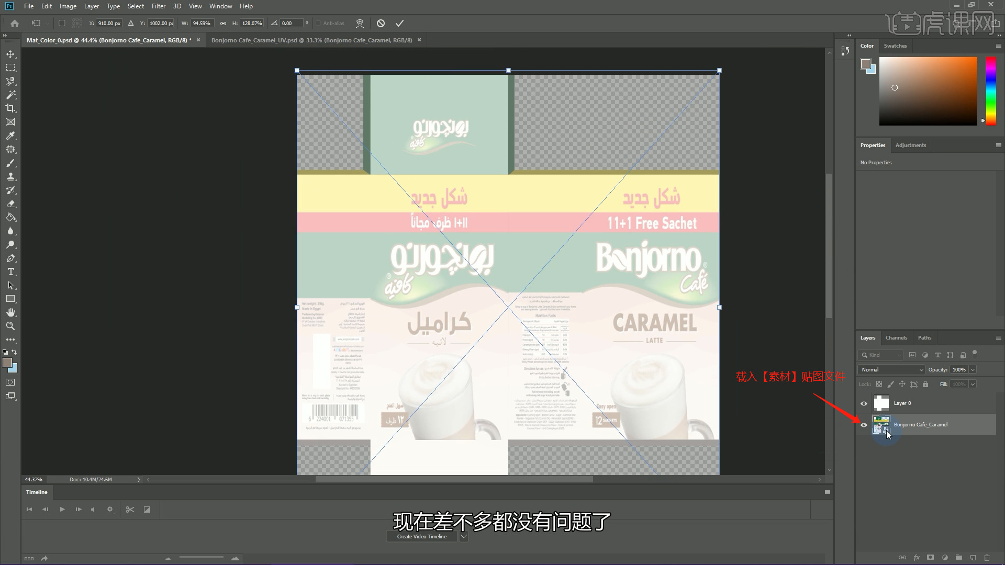The height and width of the screenshot is (565, 1005).
Task: Click the Home icon in options bar
Action: click(x=15, y=23)
